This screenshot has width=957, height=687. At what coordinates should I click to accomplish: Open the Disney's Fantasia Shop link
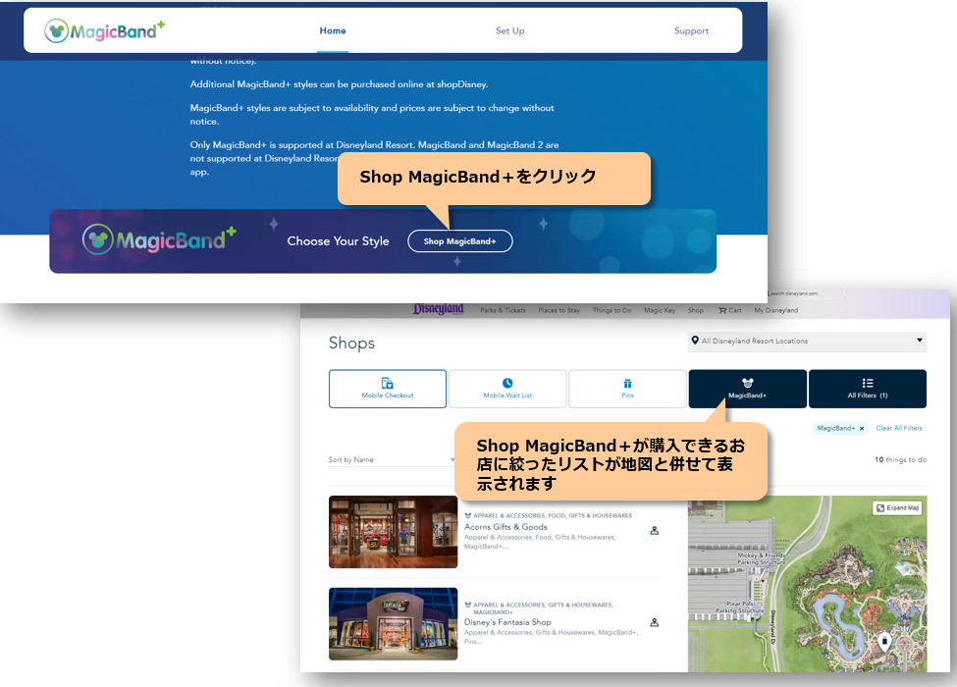pos(507,621)
